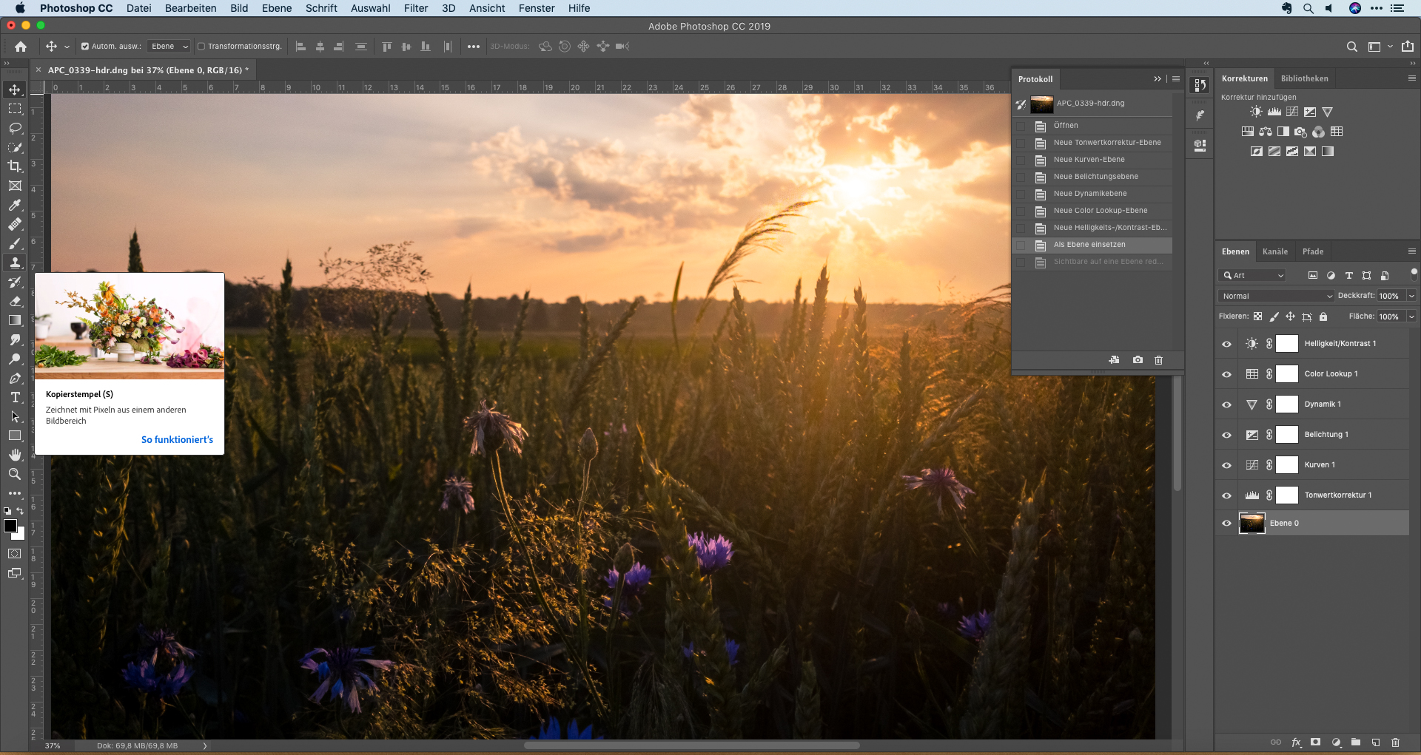Select the Öffnen history state
The height and width of the screenshot is (755, 1421).
[1092, 126]
